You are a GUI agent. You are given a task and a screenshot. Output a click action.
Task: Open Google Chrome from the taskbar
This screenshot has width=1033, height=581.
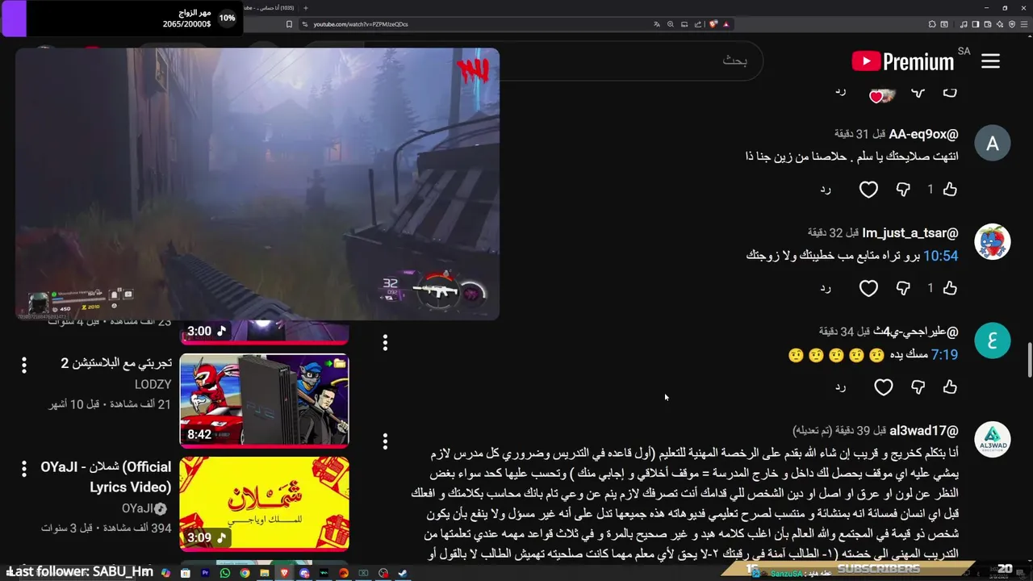coord(245,573)
